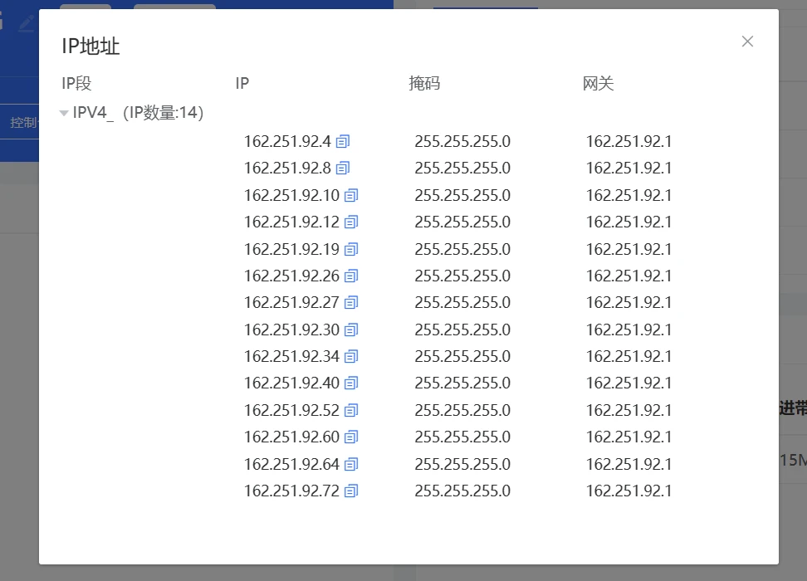Copy IP address 162.251.92.27
The width and height of the screenshot is (807, 581).
351,303
